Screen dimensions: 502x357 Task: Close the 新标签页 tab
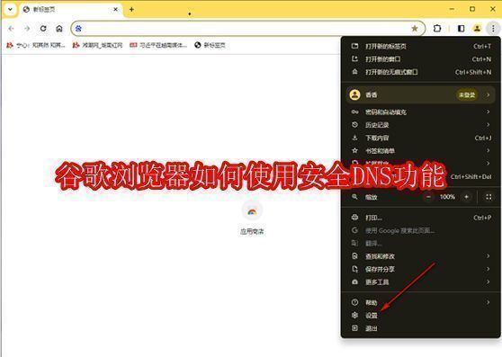point(116,10)
